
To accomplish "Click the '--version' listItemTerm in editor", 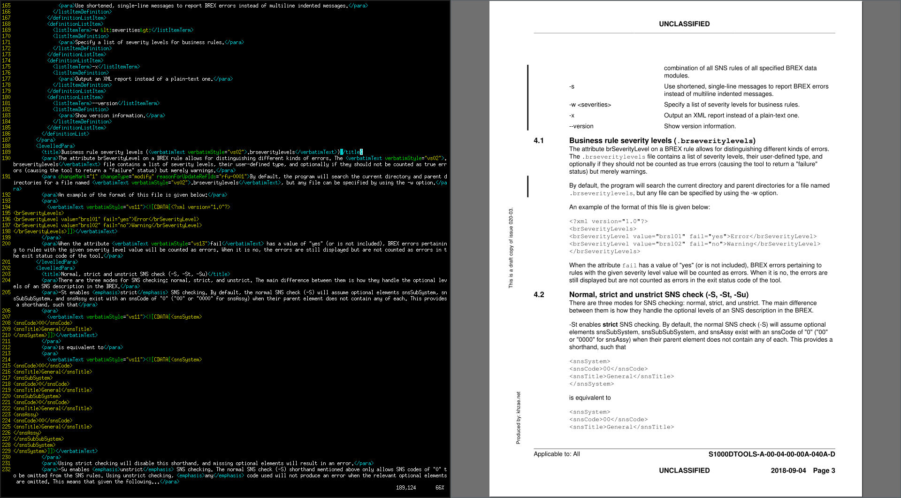I will pos(106,103).
